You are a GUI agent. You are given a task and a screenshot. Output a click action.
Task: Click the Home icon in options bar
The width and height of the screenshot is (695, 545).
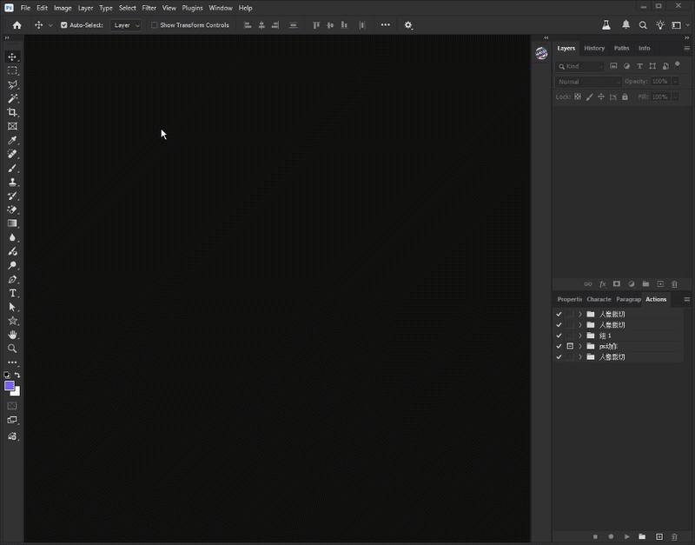pyautogui.click(x=17, y=25)
